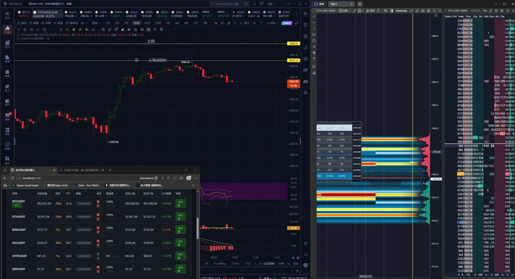Open the filter funnel icon in drawing toolbar
Viewport: 515px width, 279px height.
(155, 30)
